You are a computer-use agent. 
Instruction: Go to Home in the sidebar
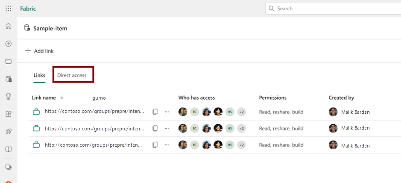8,26
